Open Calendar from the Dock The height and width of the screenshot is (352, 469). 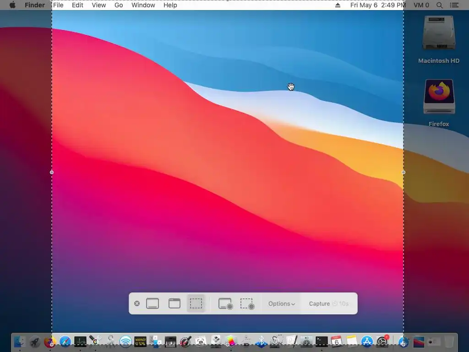[x=337, y=341]
